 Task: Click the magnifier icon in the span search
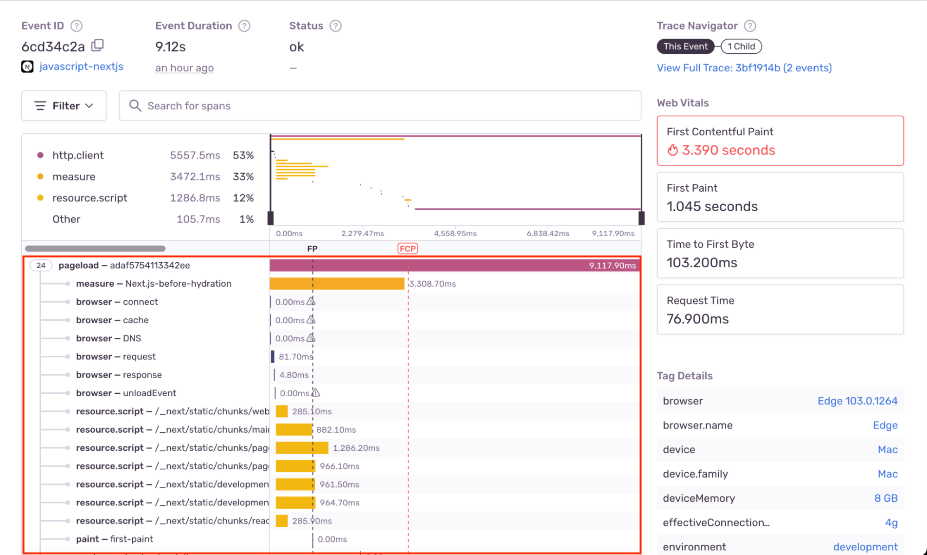pos(135,106)
